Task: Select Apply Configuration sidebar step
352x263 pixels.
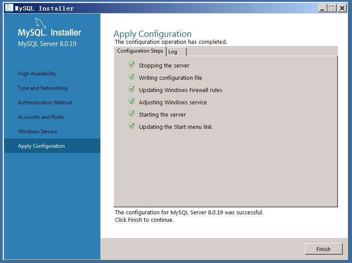Action: point(52,146)
